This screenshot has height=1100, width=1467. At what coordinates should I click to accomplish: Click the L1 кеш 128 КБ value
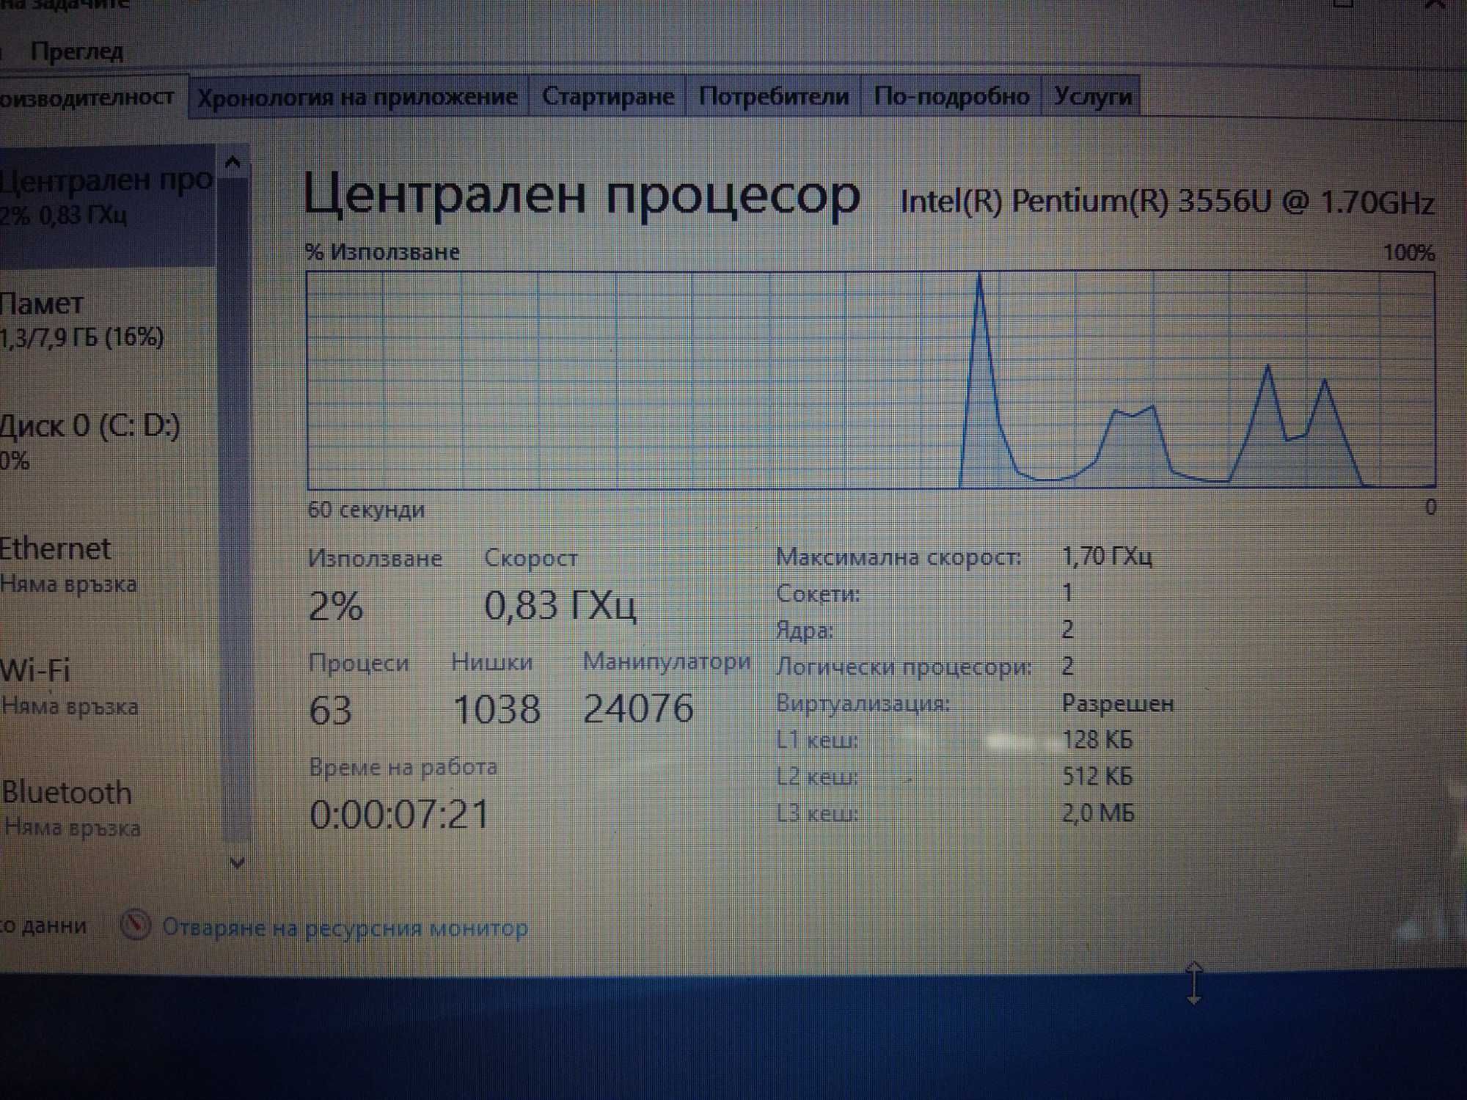1098,739
